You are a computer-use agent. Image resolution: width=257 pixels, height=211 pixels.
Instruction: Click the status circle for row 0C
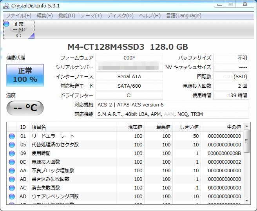click(x=12, y=162)
